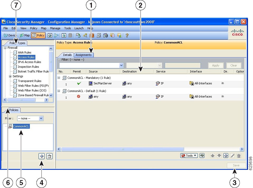Select the Policy Types tab
The width and height of the screenshot is (253, 188).
[17, 43]
